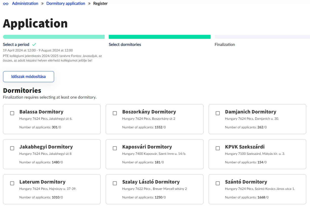Click the Finalization step label
310x207 pixels.
[225, 45]
